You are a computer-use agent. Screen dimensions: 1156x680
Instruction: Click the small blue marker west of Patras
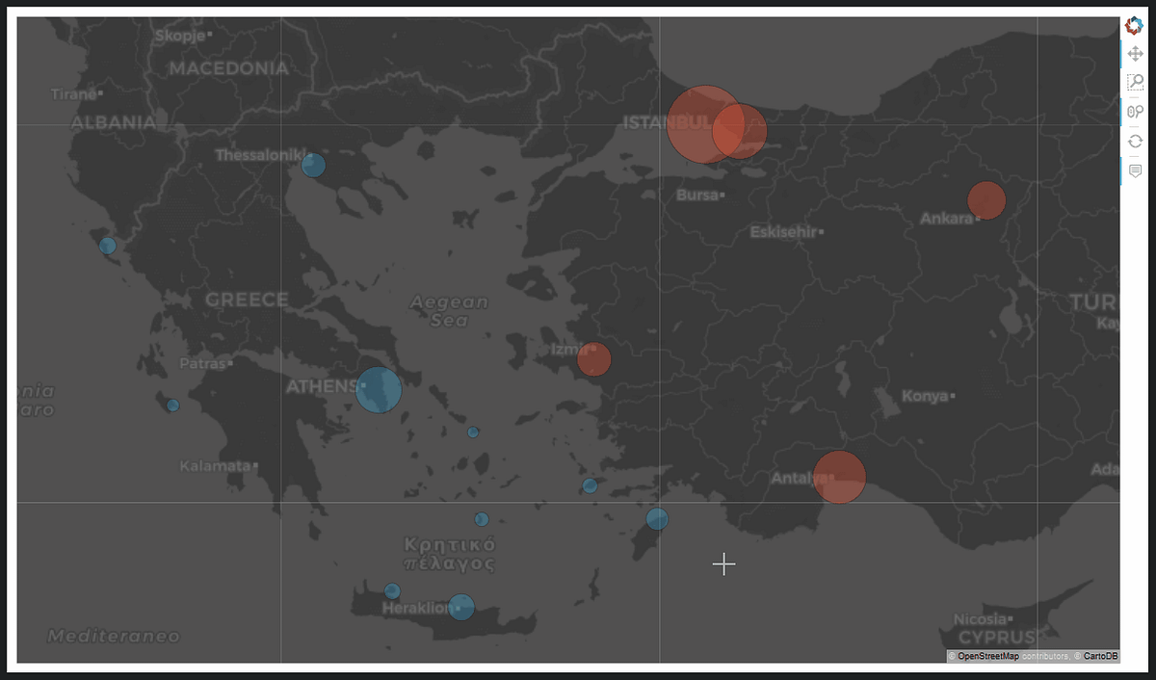pyautogui.click(x=173, y=405)
